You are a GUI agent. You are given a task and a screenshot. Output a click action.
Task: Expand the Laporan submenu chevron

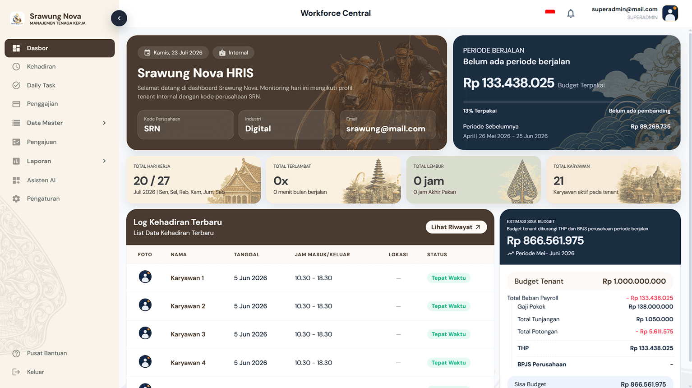click(104, 161)
